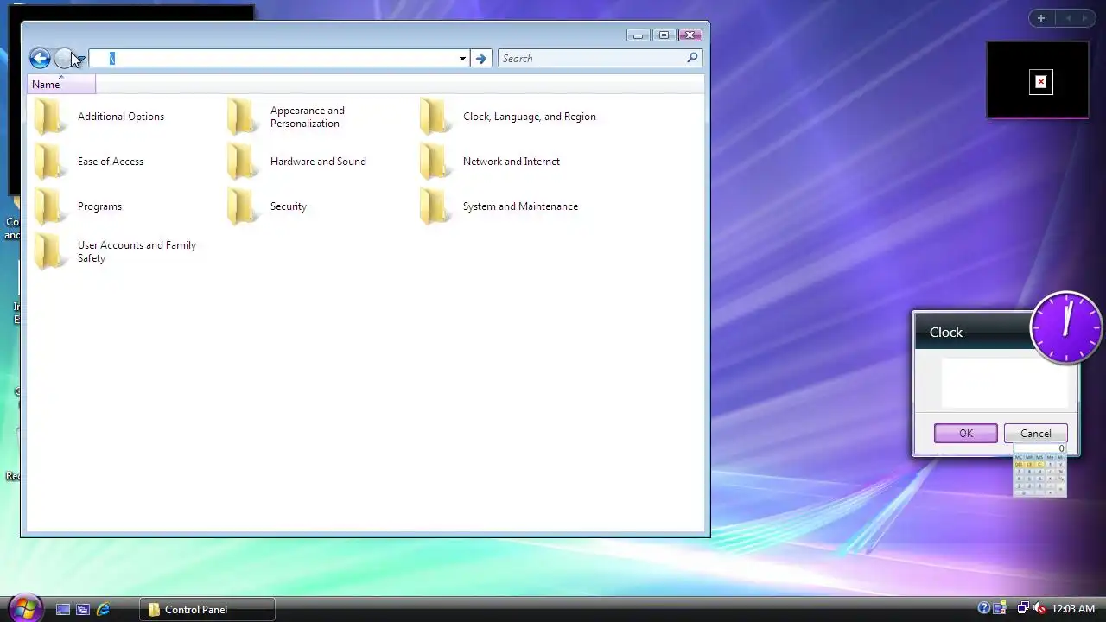Open the Appearance and Personalization folder
Screen dimensions: 1106x622
pos(287,117)
